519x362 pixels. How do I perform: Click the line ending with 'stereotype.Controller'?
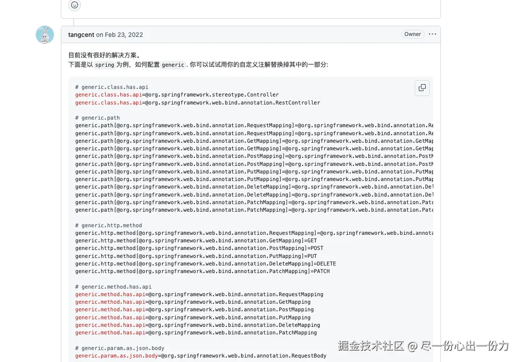(x=177, y=95)
